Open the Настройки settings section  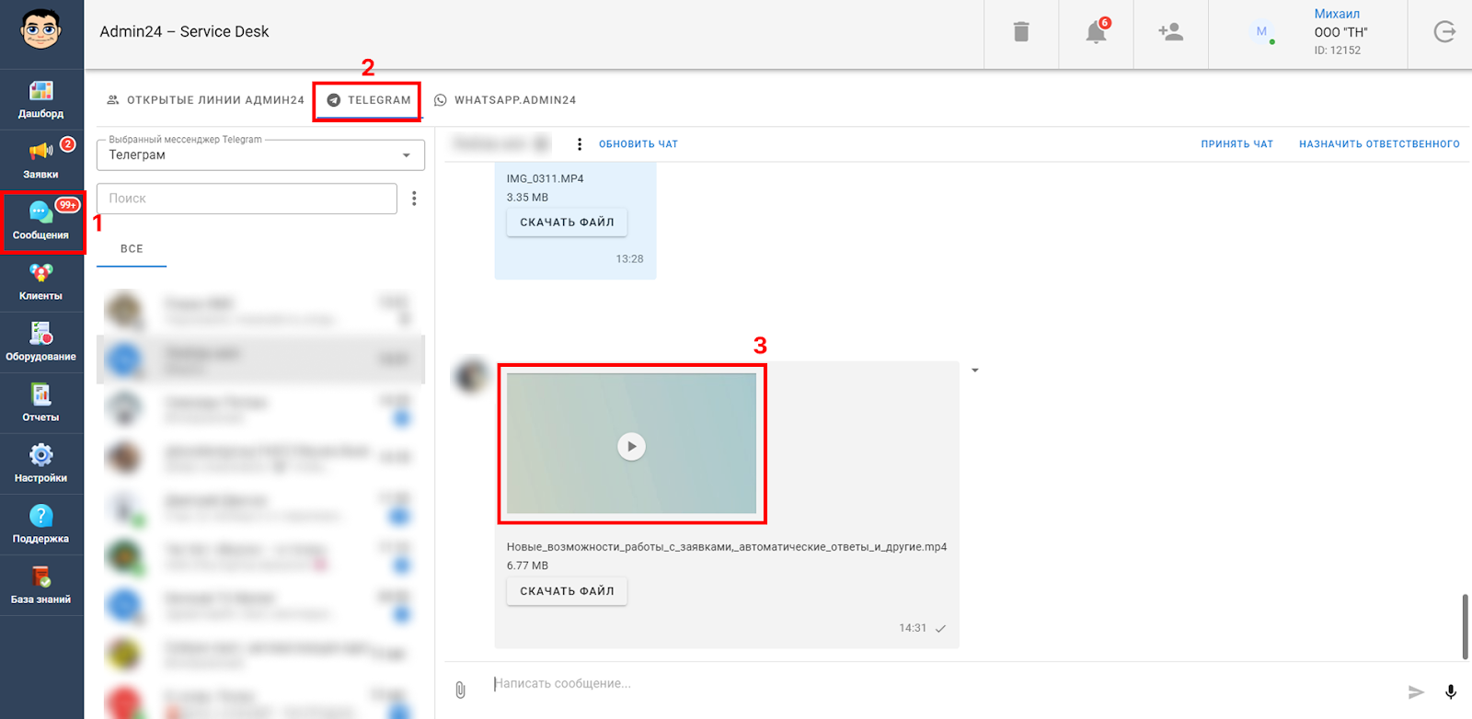tap(41, 464)
